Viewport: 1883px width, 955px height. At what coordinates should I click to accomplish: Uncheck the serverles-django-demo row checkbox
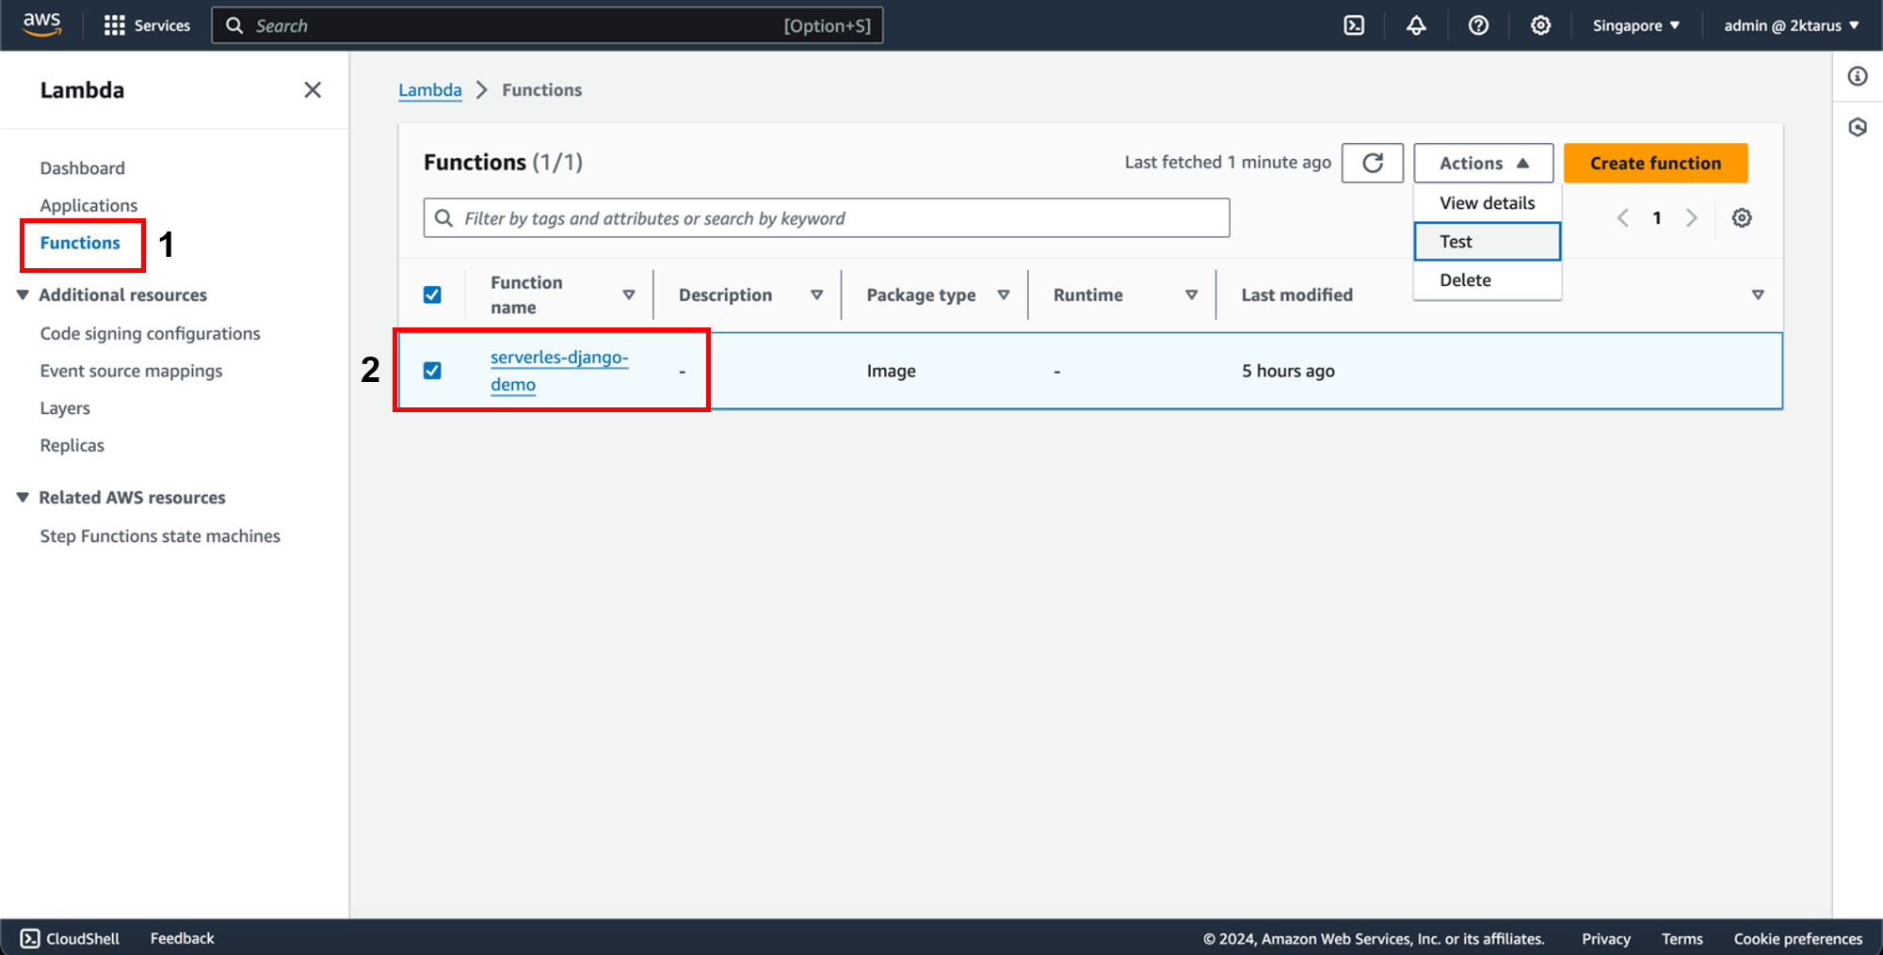[432, 371]
